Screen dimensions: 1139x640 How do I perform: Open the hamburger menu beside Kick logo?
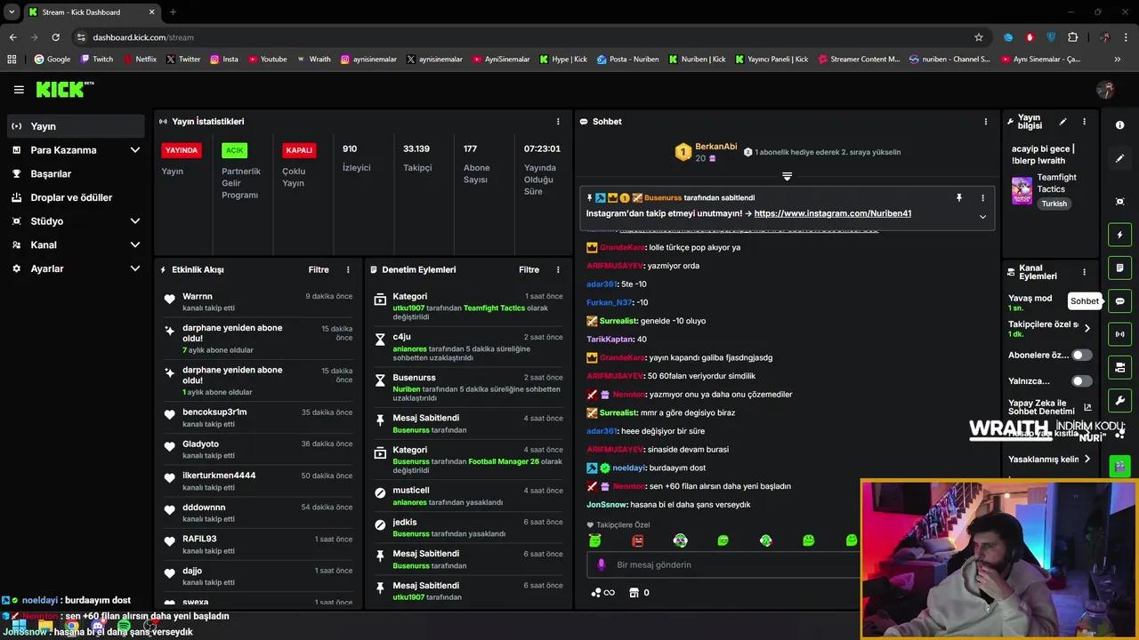point(19,90)
